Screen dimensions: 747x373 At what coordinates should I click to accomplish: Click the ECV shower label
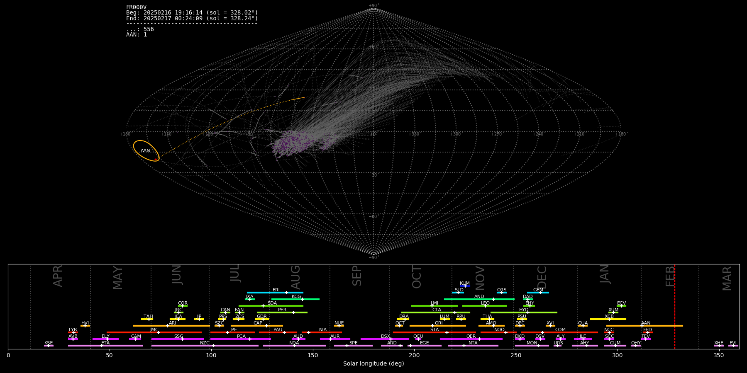(621, 303)
